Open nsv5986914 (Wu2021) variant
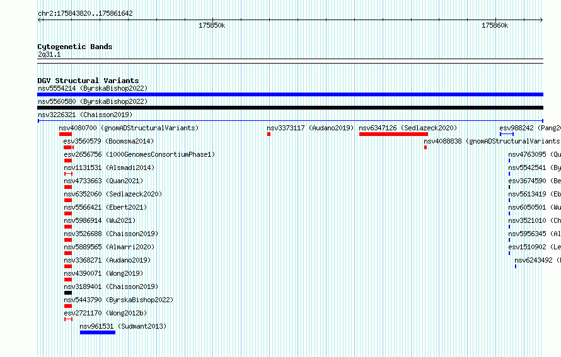561x357 pixels. coord(100,220)
